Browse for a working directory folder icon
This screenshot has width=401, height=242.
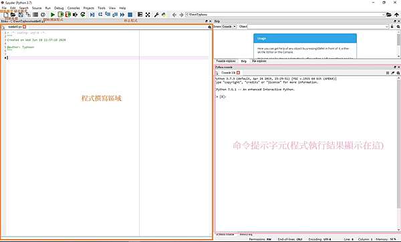pyautogui.click(x=389, y=15)
